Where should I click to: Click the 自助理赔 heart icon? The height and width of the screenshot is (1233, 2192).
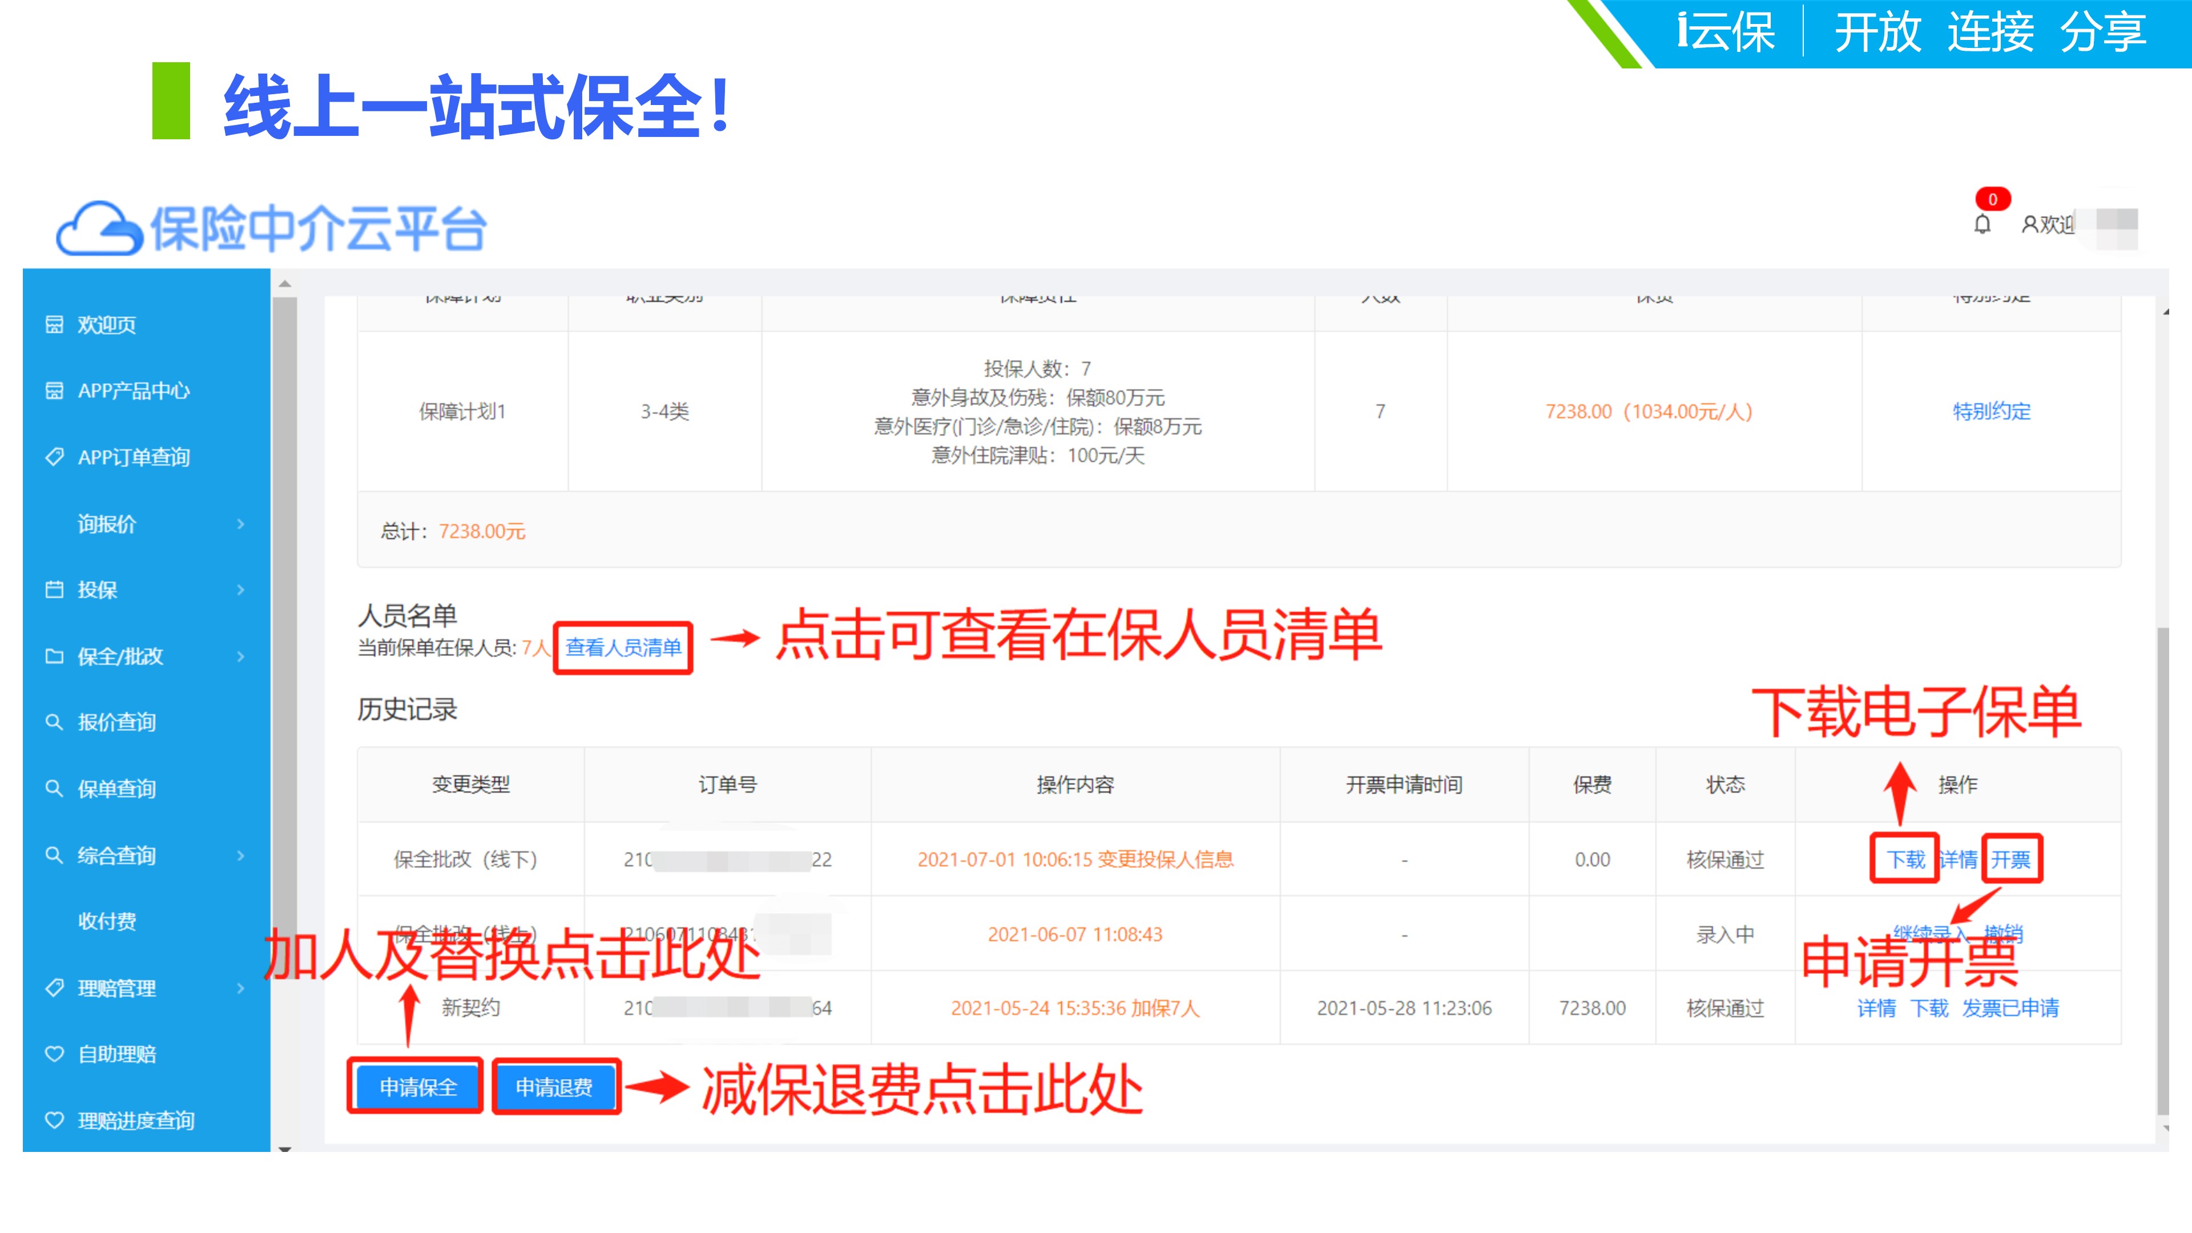54,1054
